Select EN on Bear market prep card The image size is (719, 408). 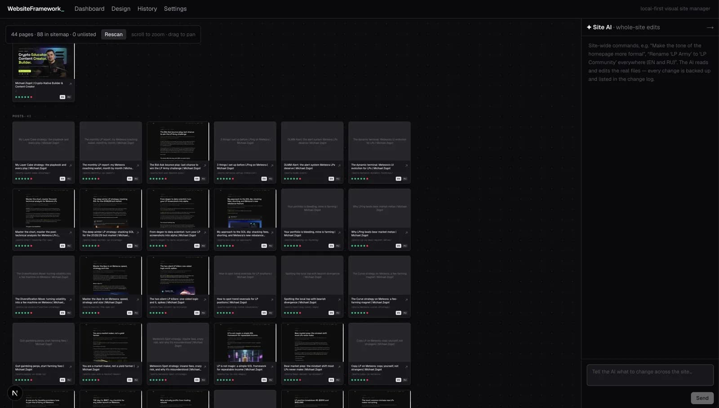click(x=331, y=380)
